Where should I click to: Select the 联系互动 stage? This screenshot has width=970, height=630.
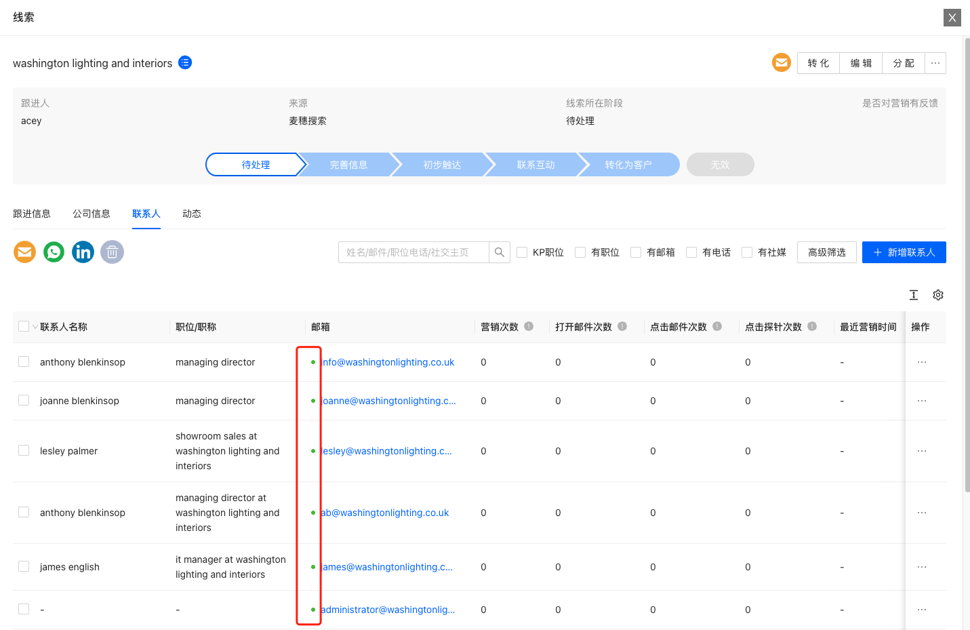click(x=535, y=165)
